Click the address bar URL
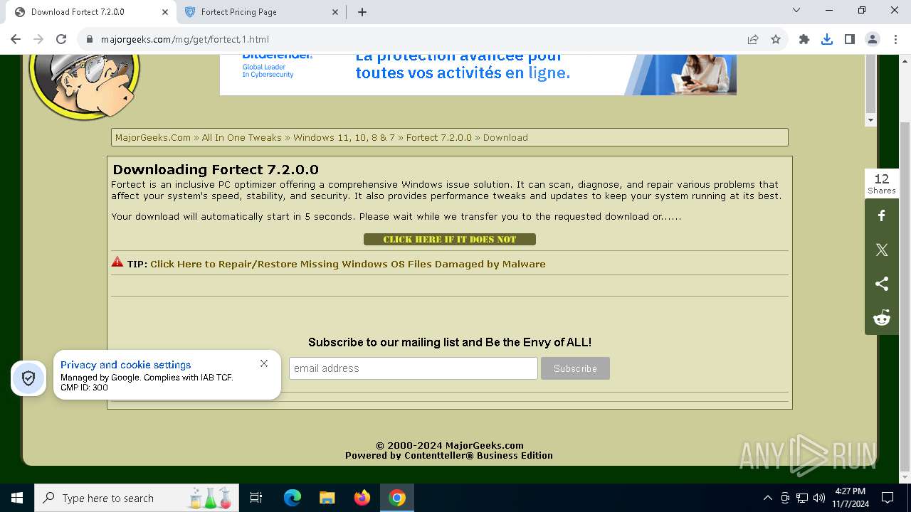Image resolution: width=911 pixels, height=512 pixels. click(185, 39)
